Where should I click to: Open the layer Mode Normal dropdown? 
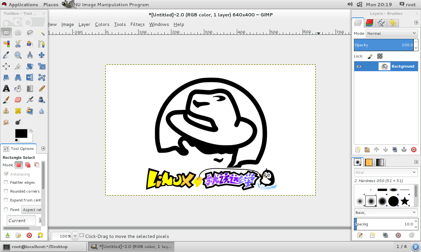tap(392, 33)
